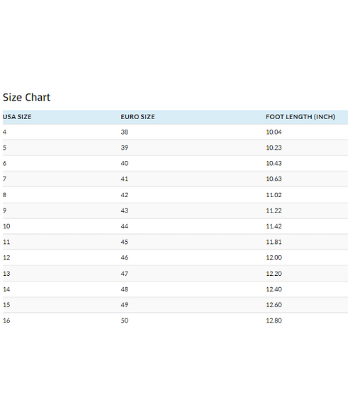Click foot length 11.81 value

point(274,242)
